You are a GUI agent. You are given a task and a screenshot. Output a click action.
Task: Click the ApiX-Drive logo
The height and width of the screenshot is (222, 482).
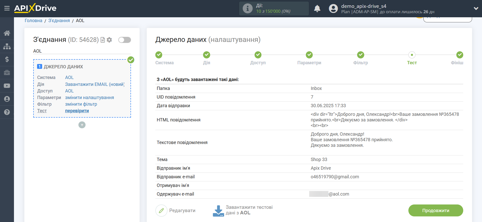(x=35, y=8)
